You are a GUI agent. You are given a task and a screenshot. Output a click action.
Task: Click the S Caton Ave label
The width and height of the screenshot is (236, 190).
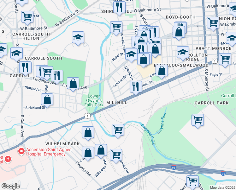click(x=22, y=126)
